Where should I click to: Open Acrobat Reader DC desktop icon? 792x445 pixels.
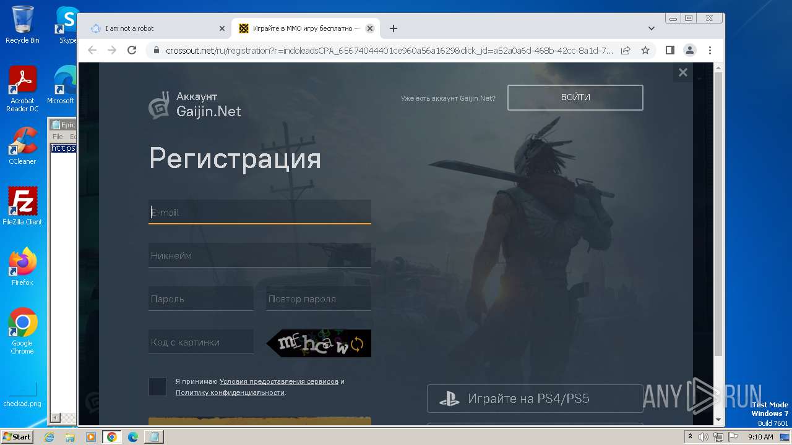point(22,89)
